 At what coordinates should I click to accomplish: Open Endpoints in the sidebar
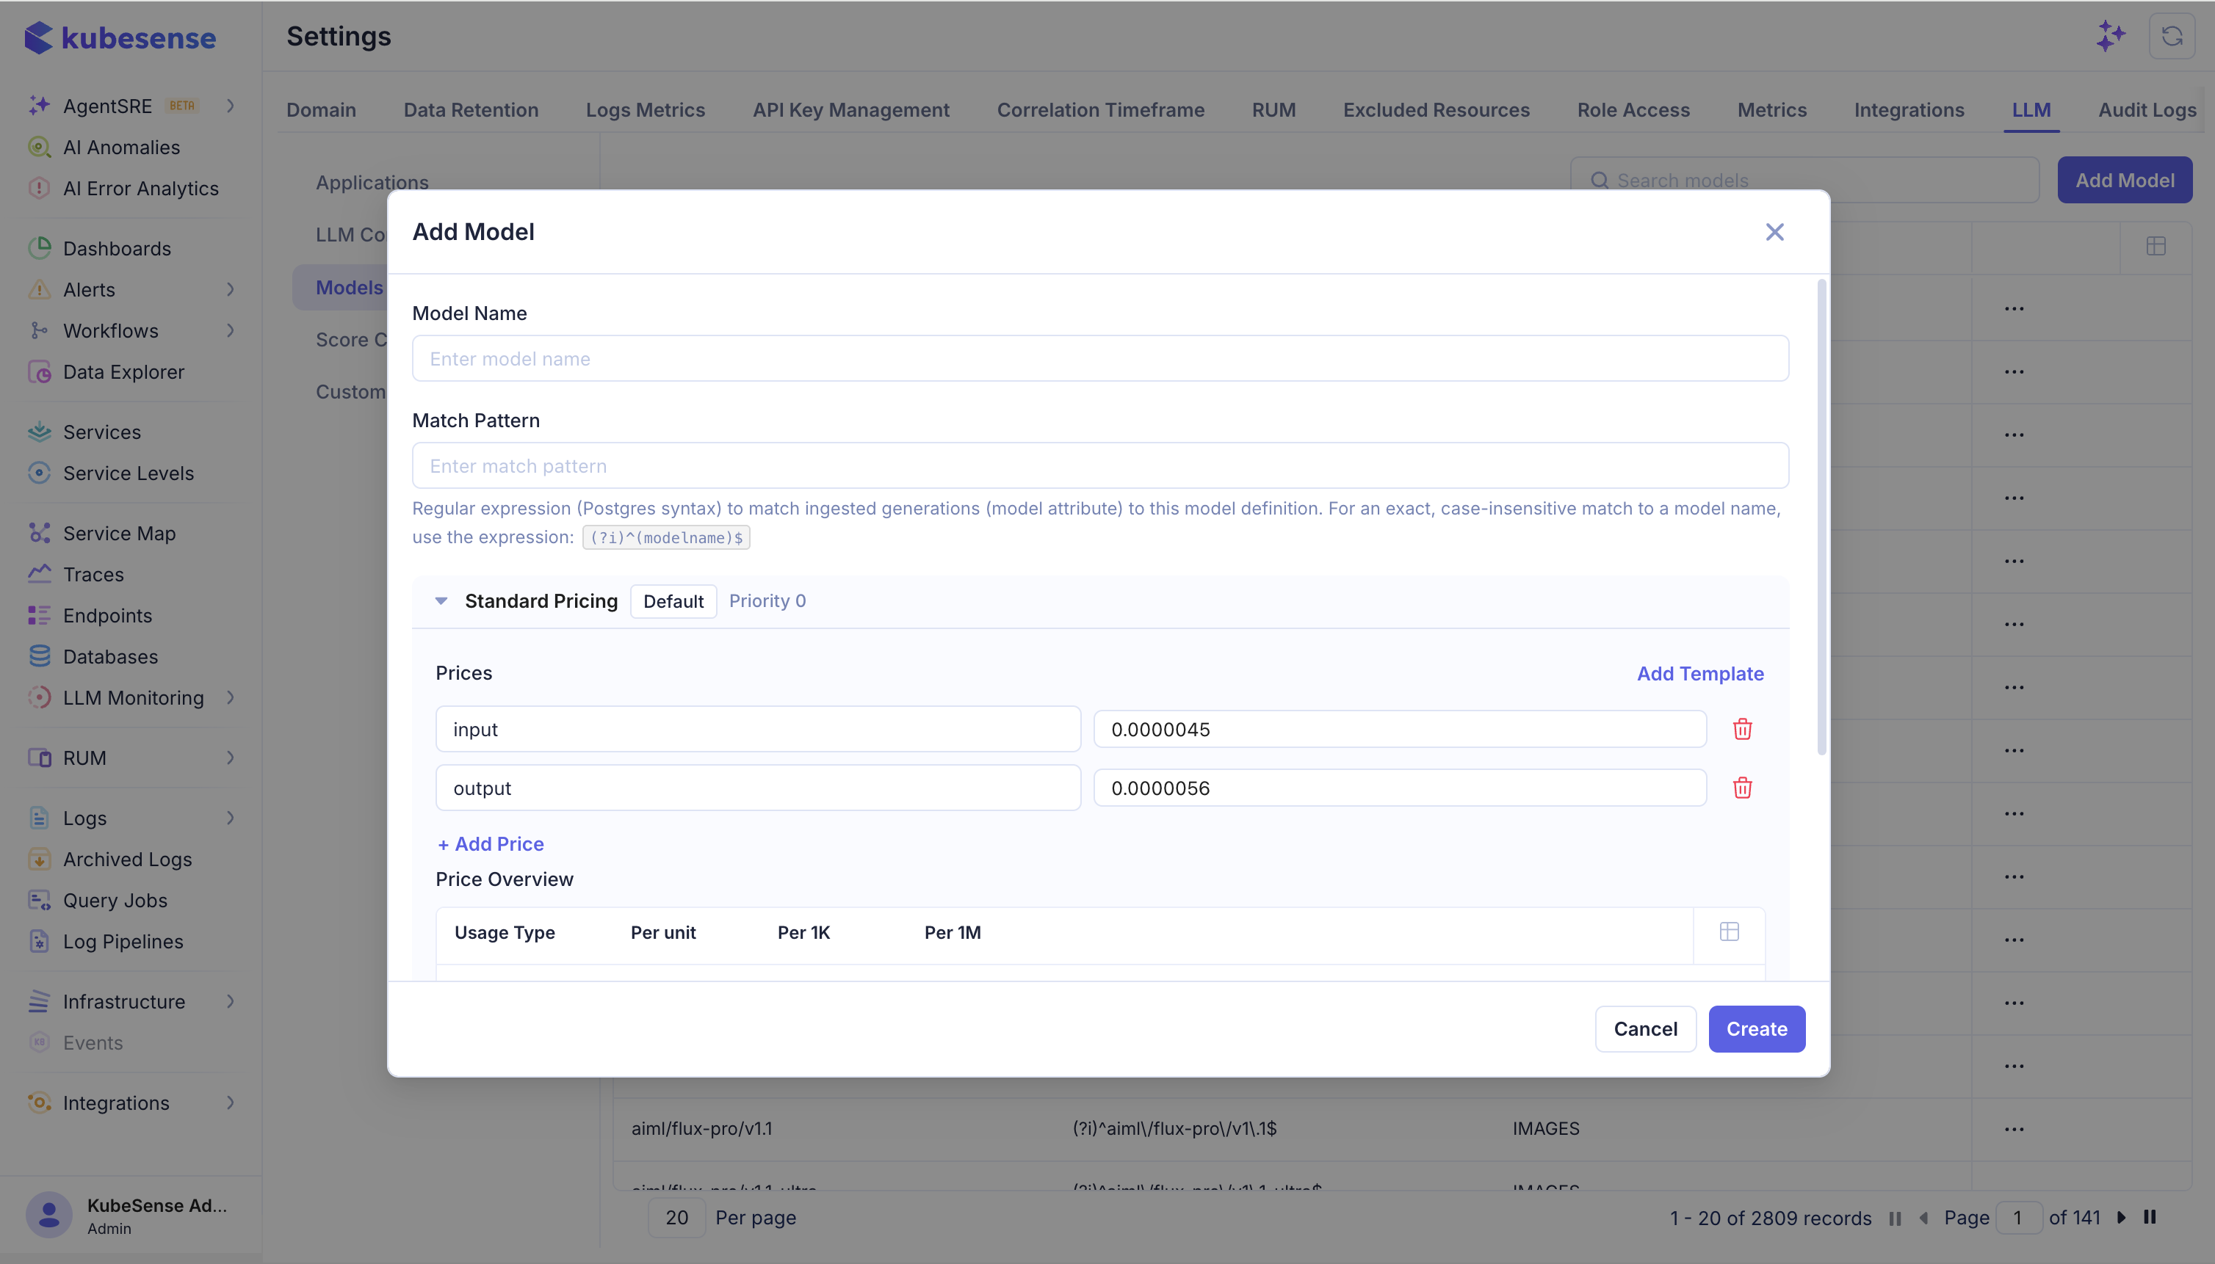coord(106,616)
